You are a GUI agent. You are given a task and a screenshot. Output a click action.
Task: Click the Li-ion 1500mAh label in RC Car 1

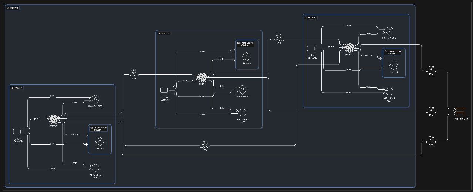[17, 140]
